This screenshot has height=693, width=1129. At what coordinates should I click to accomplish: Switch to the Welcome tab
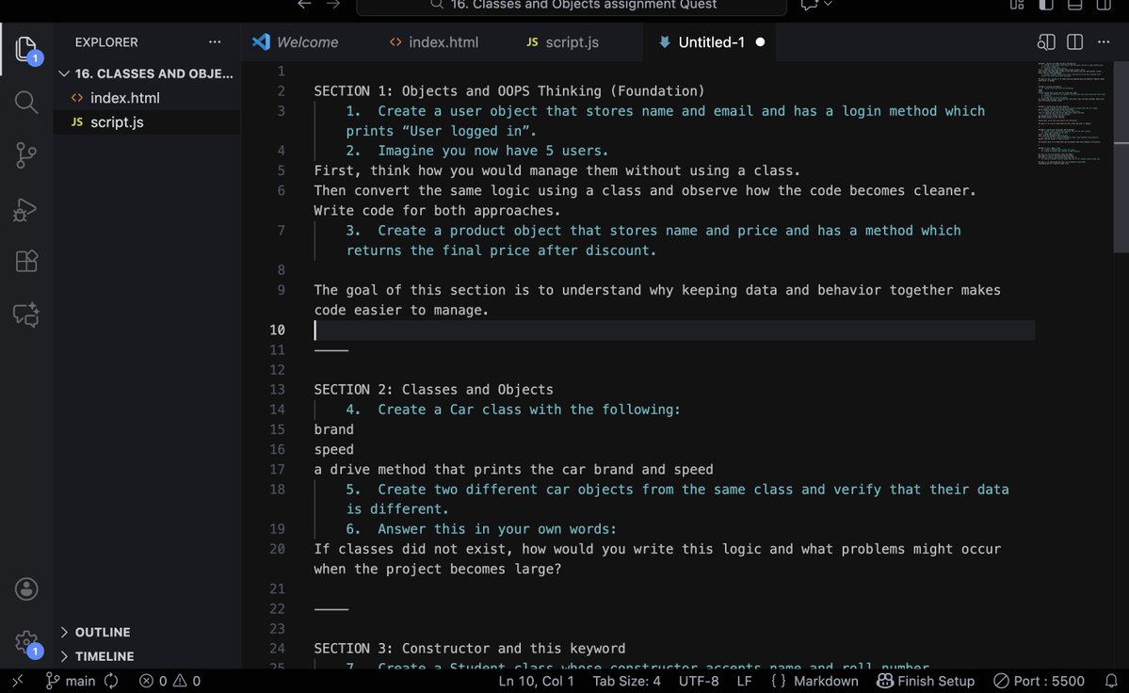(x=296, y=41)
